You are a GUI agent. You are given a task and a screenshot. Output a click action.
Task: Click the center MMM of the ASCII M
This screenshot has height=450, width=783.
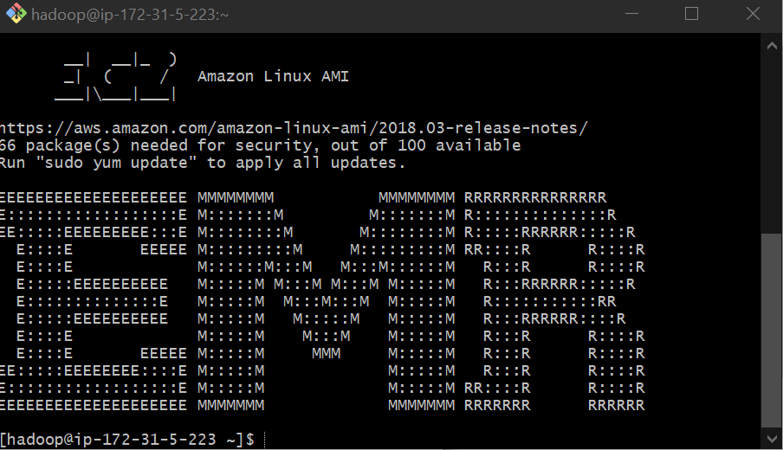[x=326, y=353]
